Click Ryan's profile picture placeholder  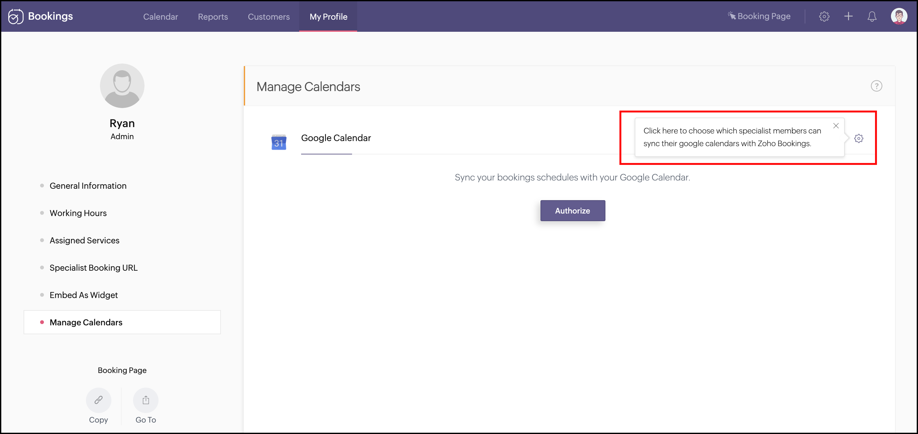tap(122, 86)
